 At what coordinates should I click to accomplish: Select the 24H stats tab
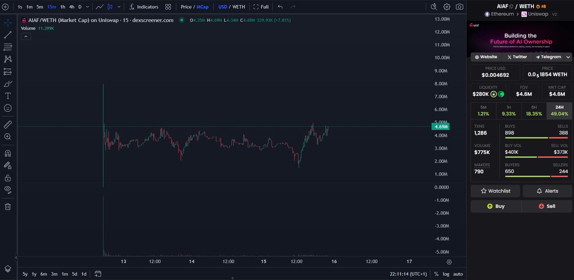coord(559,111)
